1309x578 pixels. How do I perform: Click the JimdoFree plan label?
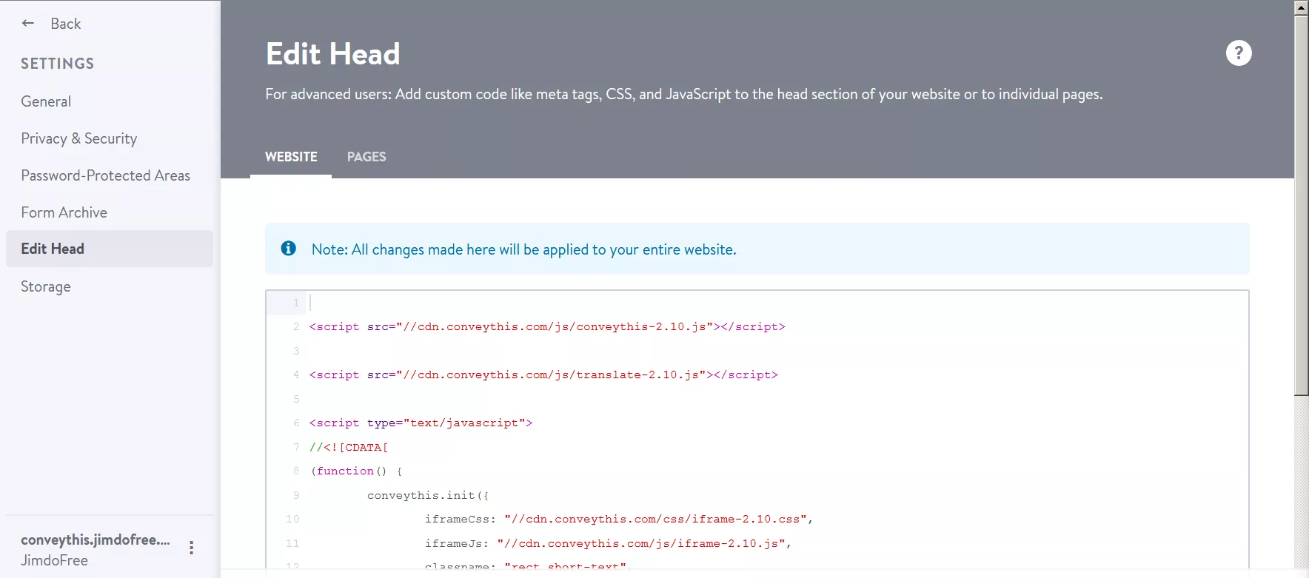[x=54, y=560]
